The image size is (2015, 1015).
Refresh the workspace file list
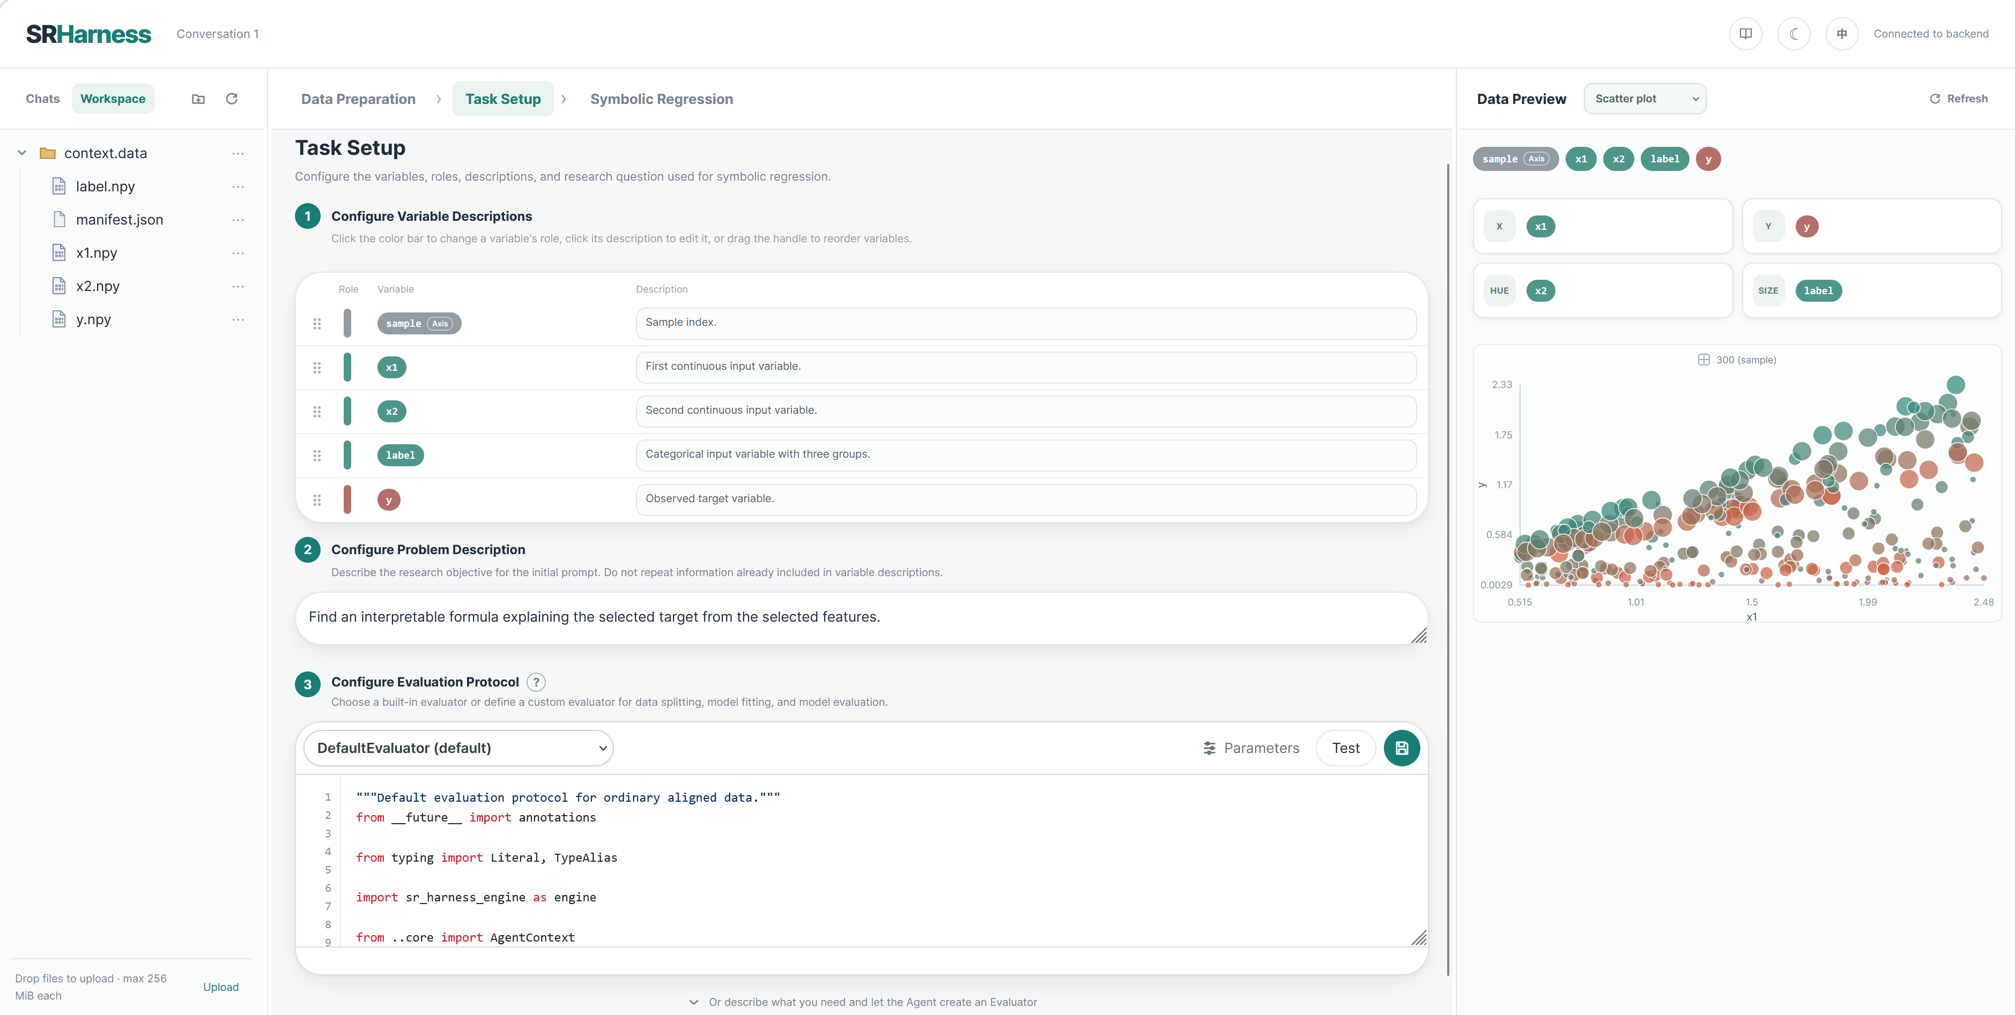232,99
